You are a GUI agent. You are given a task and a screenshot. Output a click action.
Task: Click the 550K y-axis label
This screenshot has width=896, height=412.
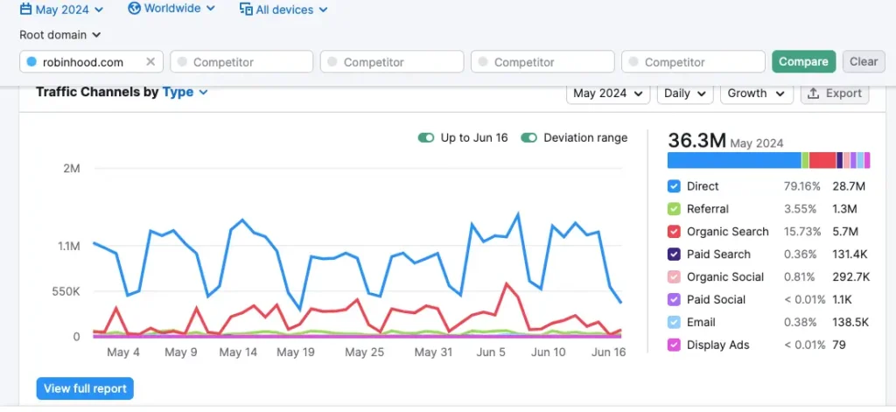click(x=67, y=292)
